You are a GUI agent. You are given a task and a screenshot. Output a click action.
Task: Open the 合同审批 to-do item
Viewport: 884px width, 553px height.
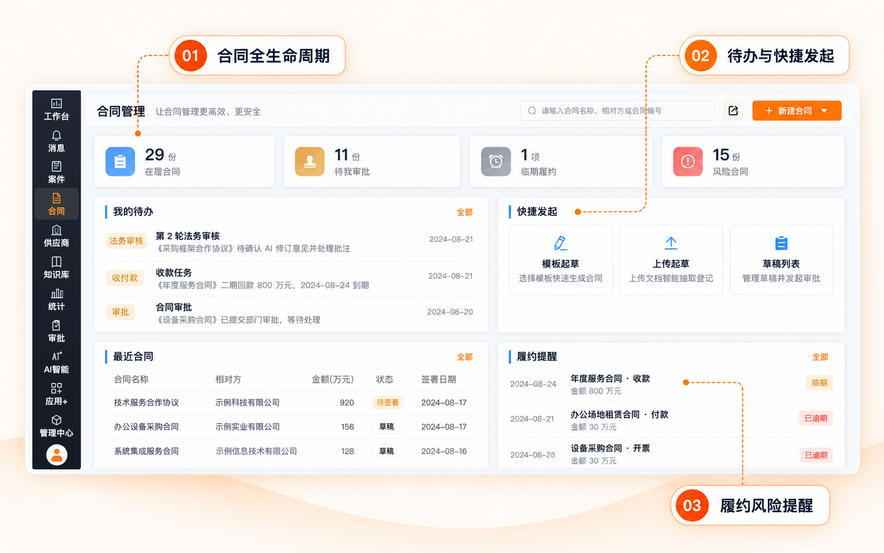(x=290, y=313)
